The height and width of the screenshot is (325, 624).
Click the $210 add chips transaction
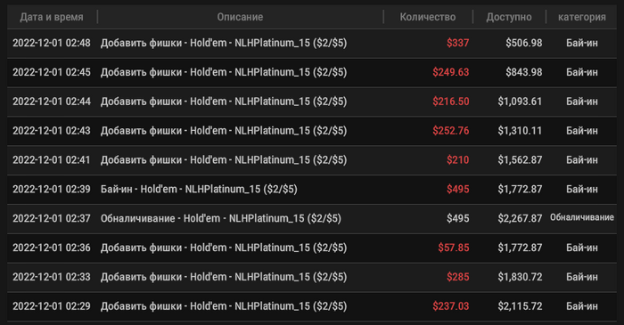click(x=312, y=160)
